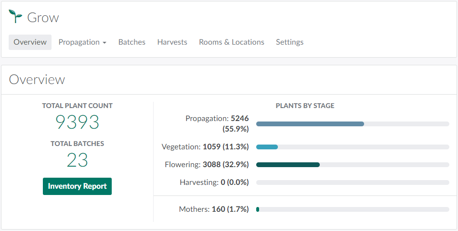
Task: Click the Inventory Report button
Action: click(77, 186)
